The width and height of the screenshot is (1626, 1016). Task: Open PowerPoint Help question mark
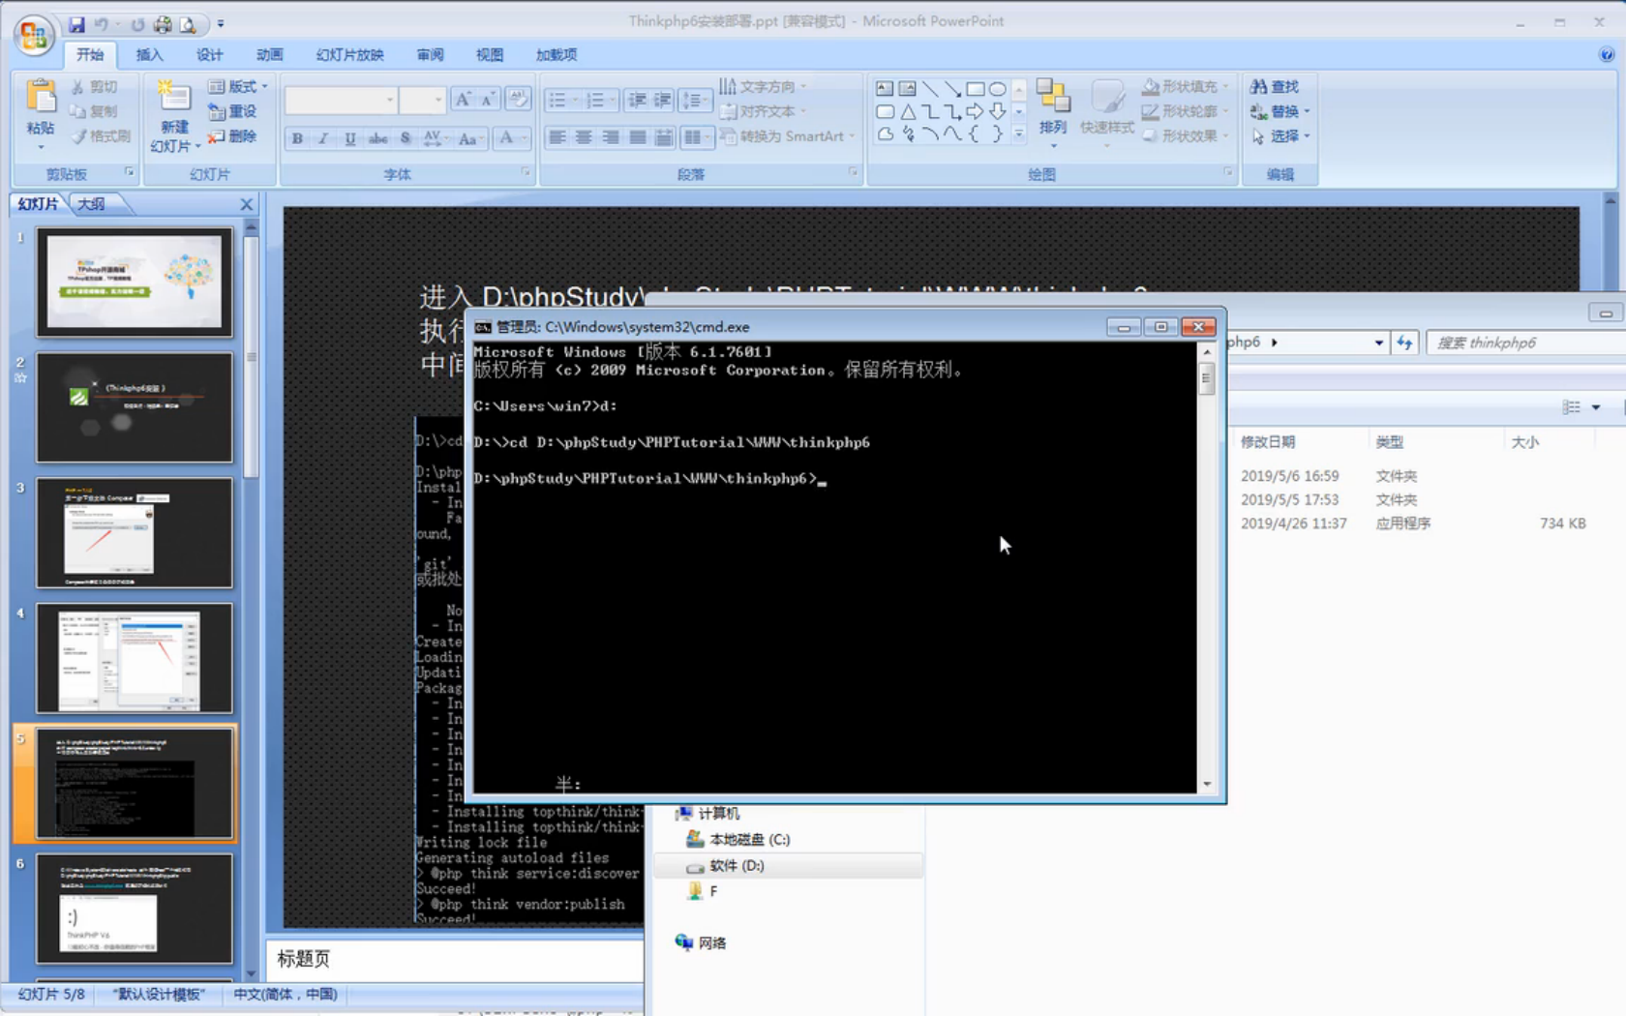point(1607,55)
